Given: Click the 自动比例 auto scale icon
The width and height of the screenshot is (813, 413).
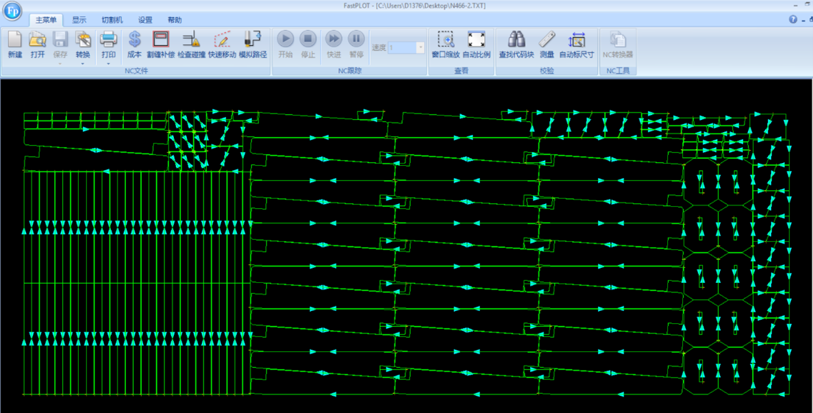Looking at the screenshot, I should [x=476, y=44].
